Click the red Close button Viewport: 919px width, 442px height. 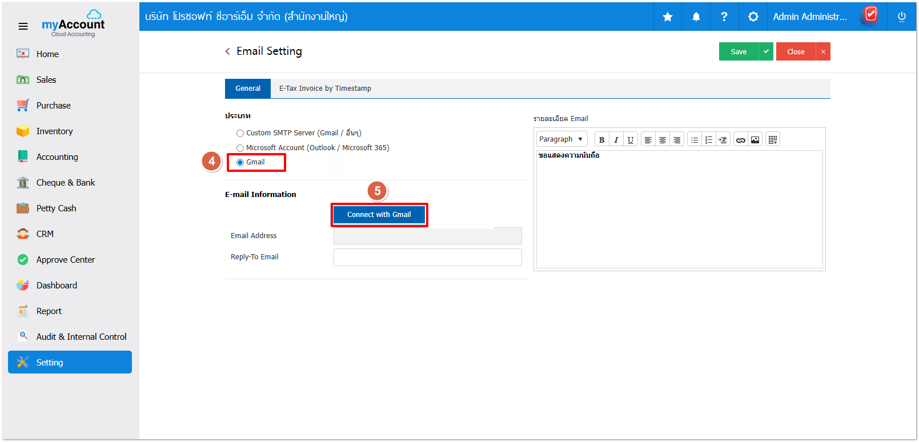(796, 51)
